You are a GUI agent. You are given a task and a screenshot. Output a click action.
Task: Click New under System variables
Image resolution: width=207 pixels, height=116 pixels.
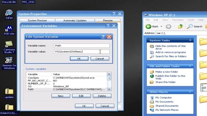pos(61,96)
